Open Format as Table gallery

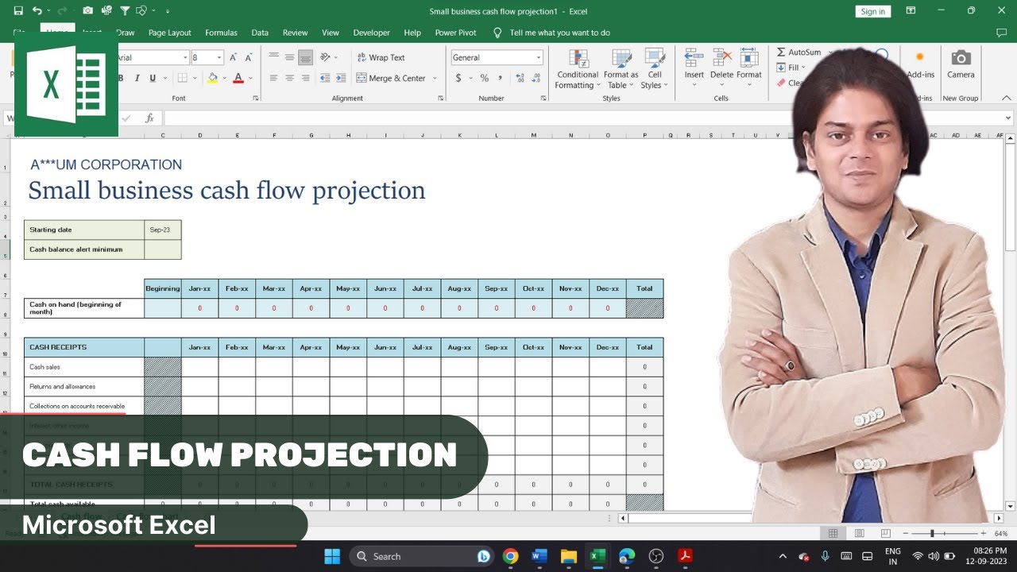622,69
